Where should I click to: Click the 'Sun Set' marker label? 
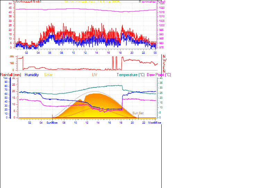pyautogui.click(x=138, y=113)
